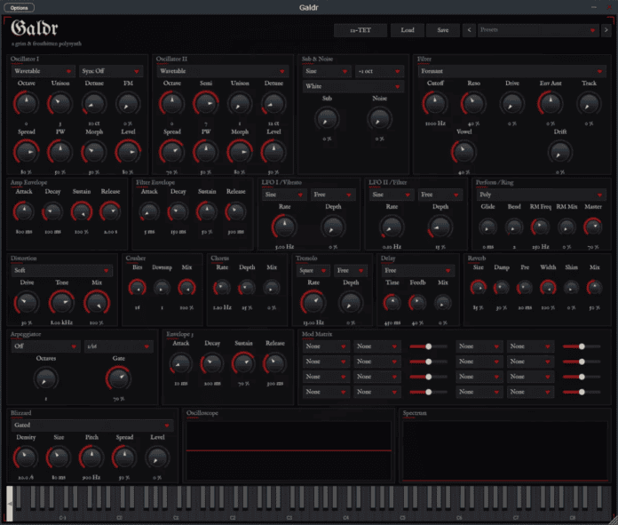Open Arpeggiator Off mode dropdown
Viewport: 618px width, 525px height.
click(45, 346)
